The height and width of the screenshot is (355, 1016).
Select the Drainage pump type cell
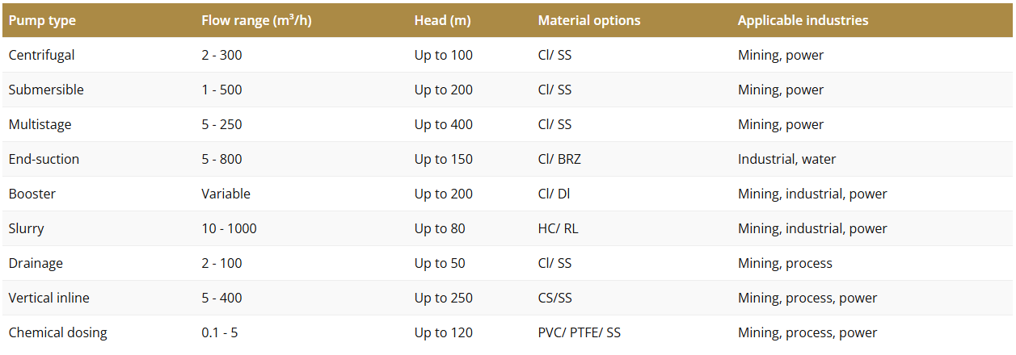pyautogui.click(x=36, y=263)
